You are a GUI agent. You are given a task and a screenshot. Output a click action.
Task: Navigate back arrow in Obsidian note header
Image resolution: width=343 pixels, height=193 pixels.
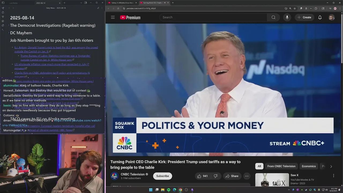9,8
